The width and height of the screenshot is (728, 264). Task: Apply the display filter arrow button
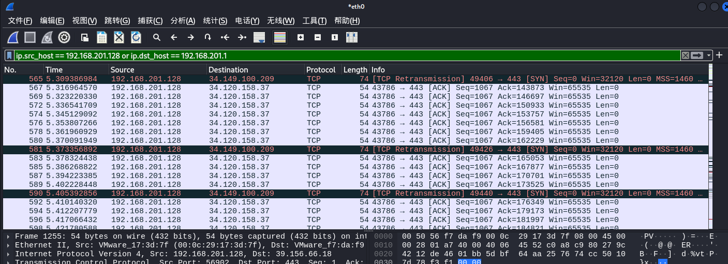click(697, 55)
